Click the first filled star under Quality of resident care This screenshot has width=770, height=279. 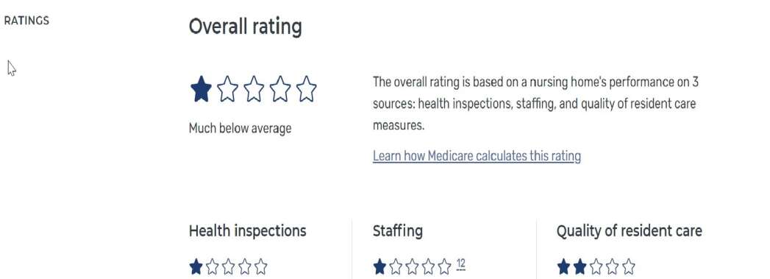(x=563, y=267)
